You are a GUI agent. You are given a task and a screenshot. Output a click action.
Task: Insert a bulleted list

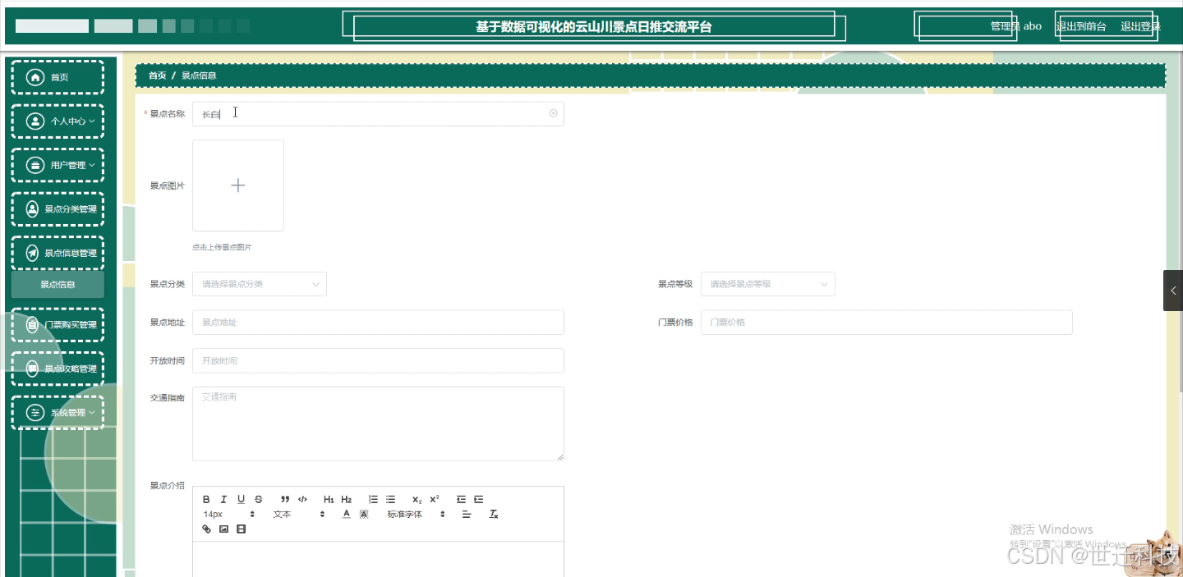390,499
